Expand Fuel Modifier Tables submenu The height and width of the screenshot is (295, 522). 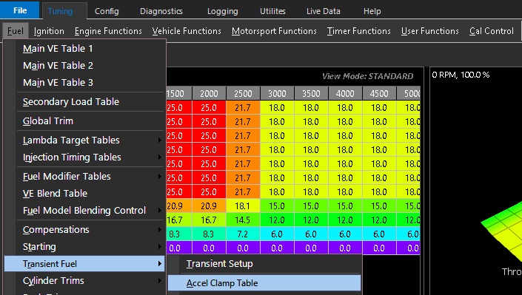tap(84, 177)
